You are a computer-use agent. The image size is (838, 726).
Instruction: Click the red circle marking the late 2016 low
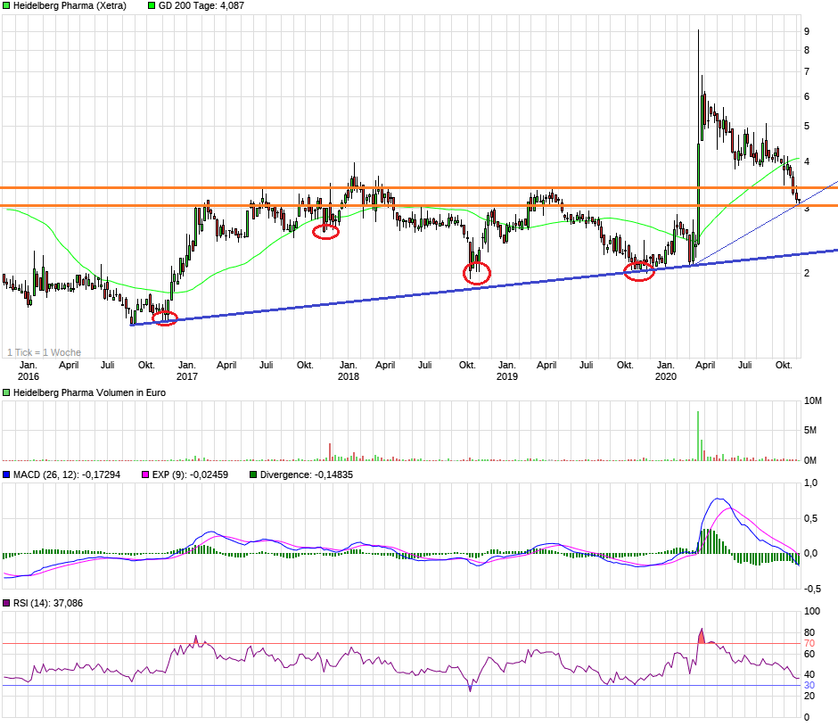pyautogui.click(x=165, y=318)
